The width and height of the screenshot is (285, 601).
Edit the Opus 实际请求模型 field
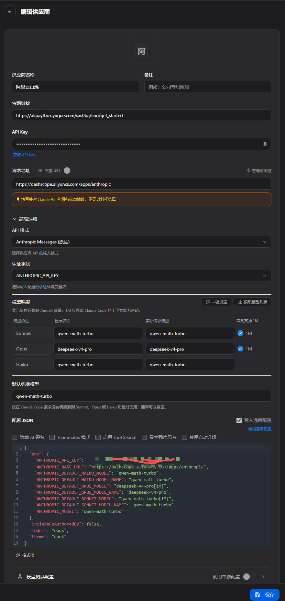coord(190,349)
